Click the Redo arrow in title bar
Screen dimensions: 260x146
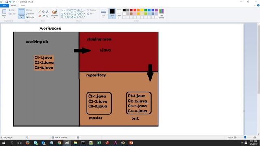coord(14,2)
